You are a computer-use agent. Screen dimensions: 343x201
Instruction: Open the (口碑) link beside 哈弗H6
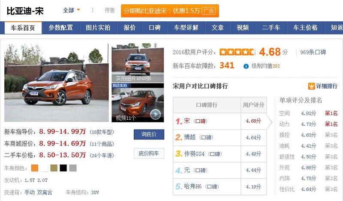click(212, 186)
